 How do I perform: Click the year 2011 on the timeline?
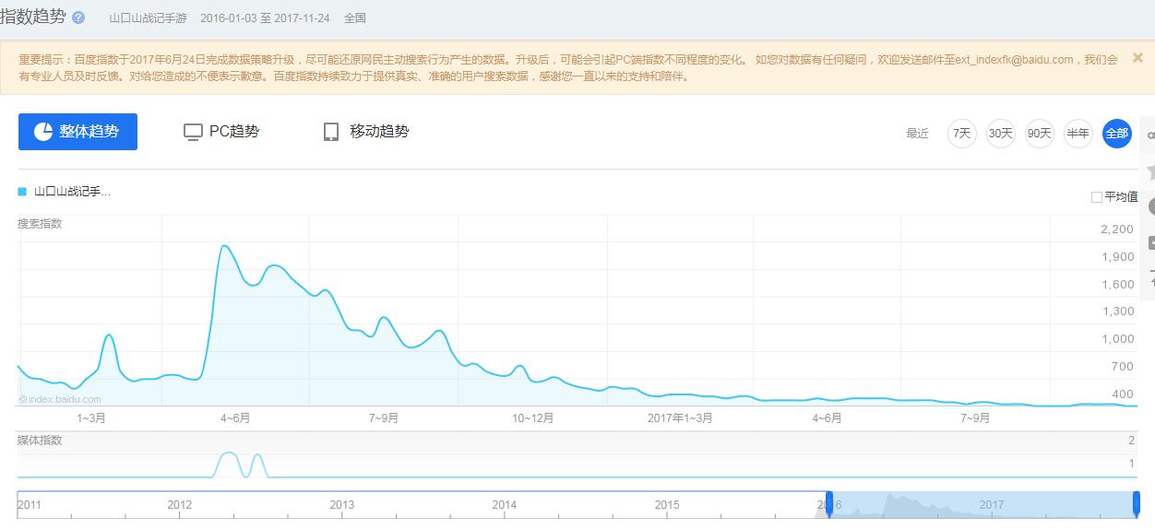(x=30, y=505)
